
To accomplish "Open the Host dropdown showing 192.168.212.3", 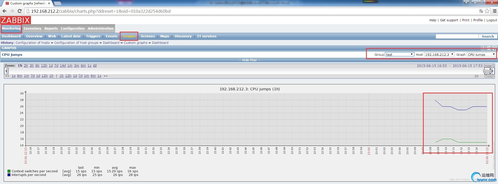I will click(x=439, y=54).
